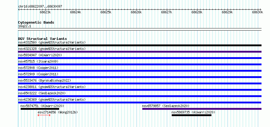Viewport: 270px width, 127px height.
Task: Click the 68627k ruler tick label
Action: click(167, 12)
